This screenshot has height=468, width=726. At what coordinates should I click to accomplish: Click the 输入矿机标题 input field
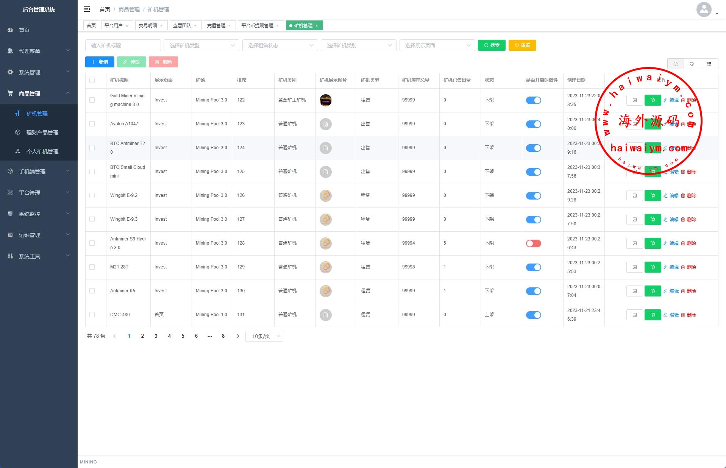pos(123,45)
